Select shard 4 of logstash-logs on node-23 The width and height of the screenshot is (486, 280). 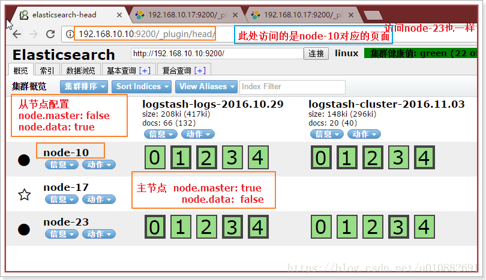[x=258, y=227]
